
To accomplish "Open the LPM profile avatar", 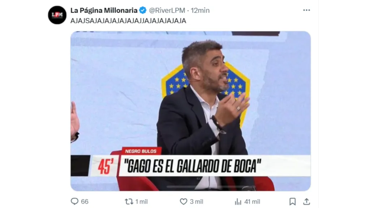I will pyautogui.click(x=57, y=15).
